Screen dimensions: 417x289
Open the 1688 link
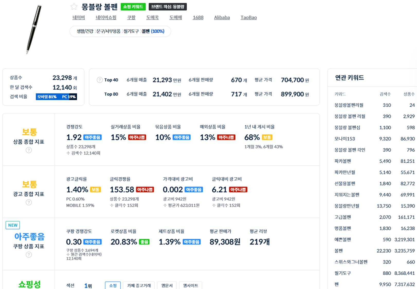click(x=198, y=17)
